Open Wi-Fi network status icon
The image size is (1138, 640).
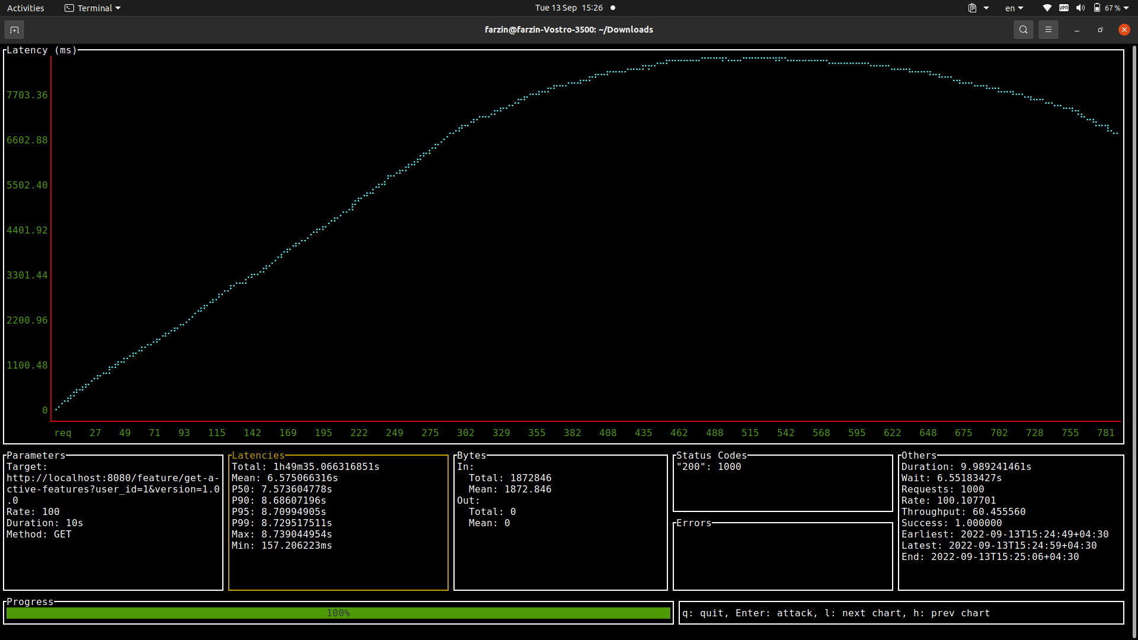click(1047, 8)
